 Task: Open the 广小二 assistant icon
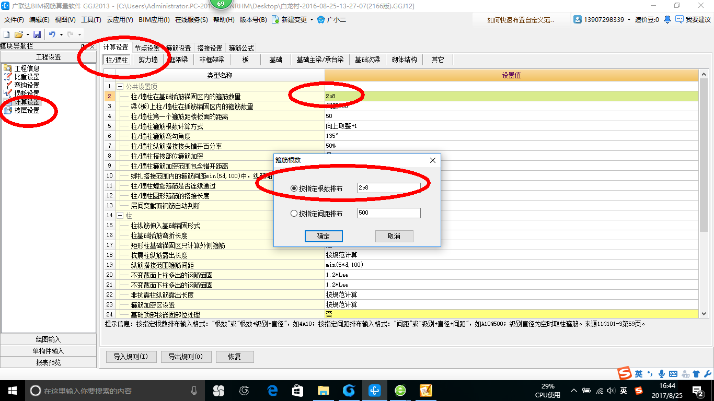320,20
